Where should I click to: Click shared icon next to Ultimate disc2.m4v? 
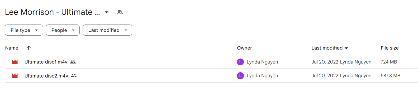click(x=74, y=76)
